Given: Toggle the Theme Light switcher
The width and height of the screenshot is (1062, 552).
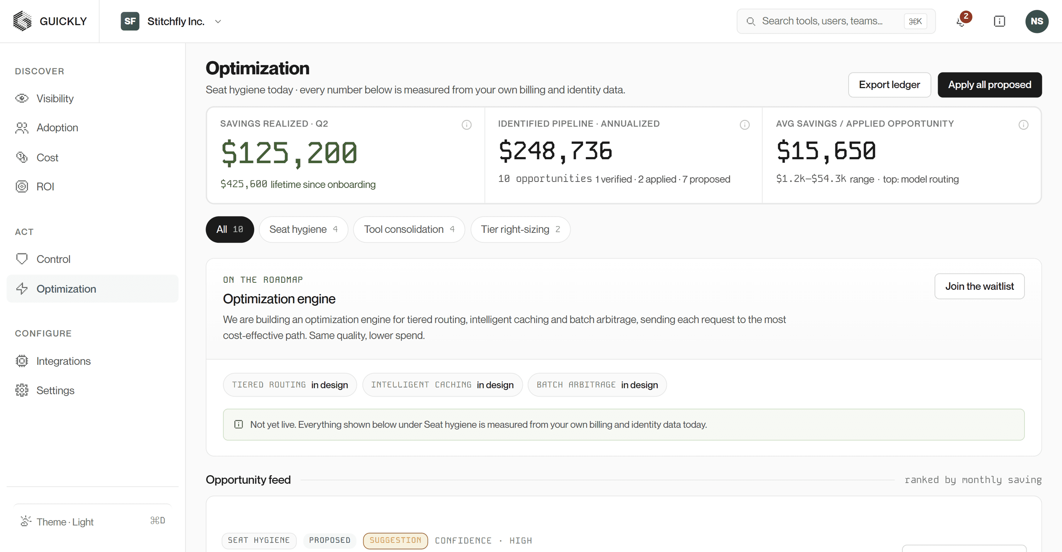Looking at the screenshot, I should pos(93,522).
